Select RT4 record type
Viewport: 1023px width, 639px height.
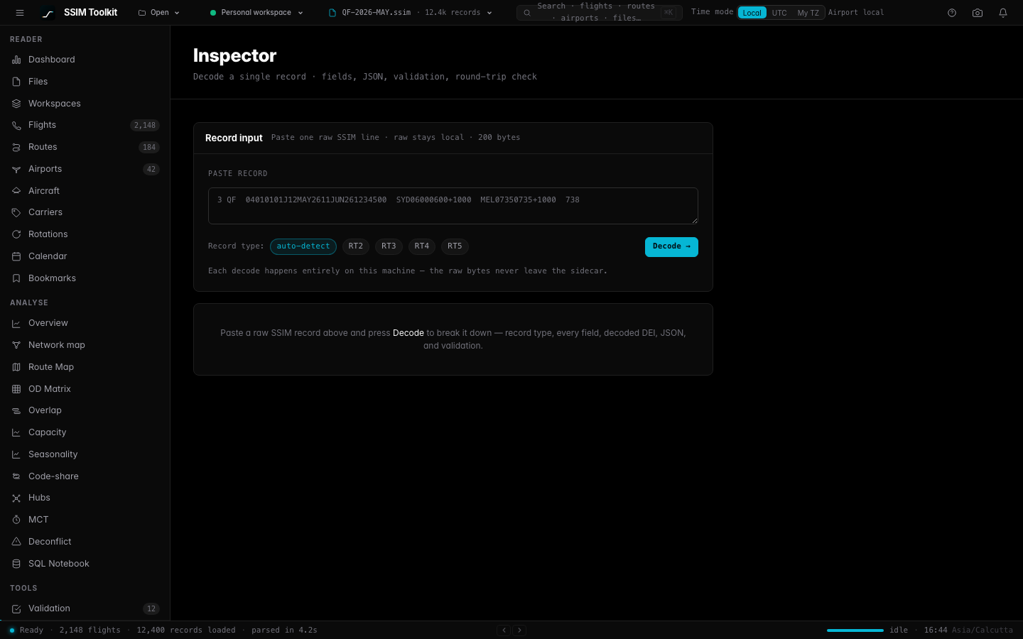pos(422,246)
